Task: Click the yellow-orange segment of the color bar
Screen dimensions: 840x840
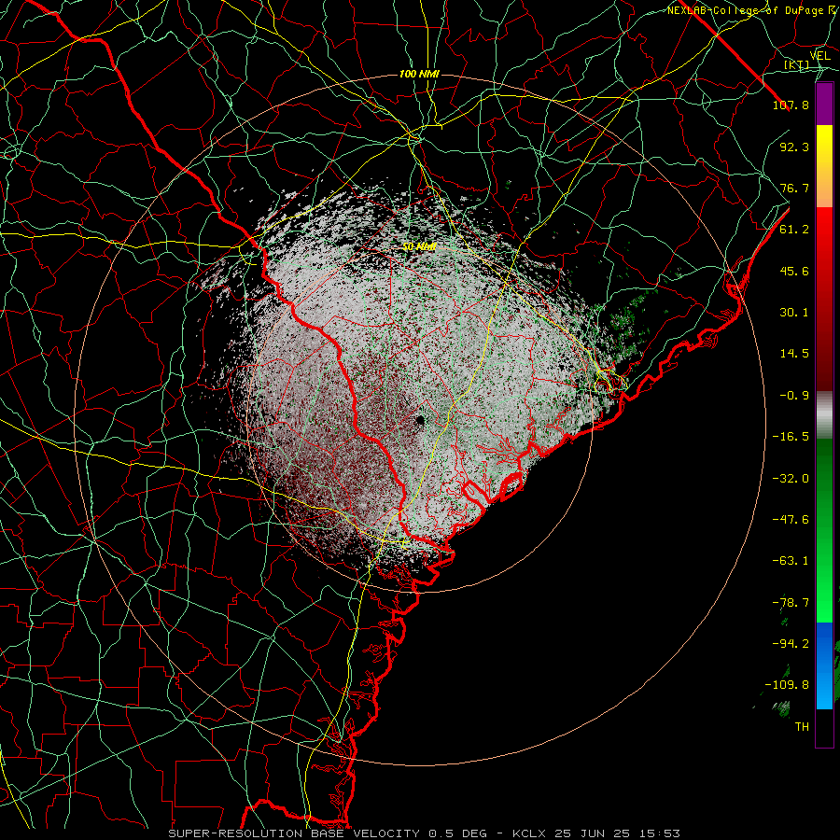Action: click(824, 166)
